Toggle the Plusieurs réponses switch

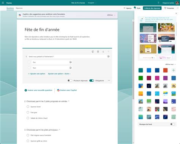coord(69,81)
